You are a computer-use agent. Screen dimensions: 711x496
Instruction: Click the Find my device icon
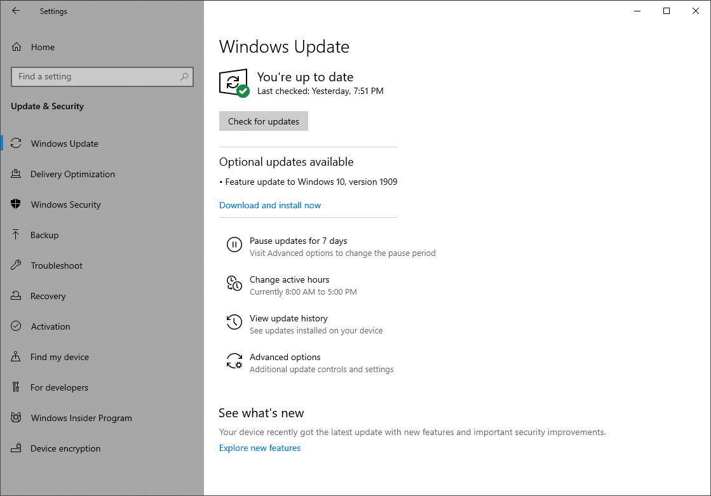pos(16,356)
